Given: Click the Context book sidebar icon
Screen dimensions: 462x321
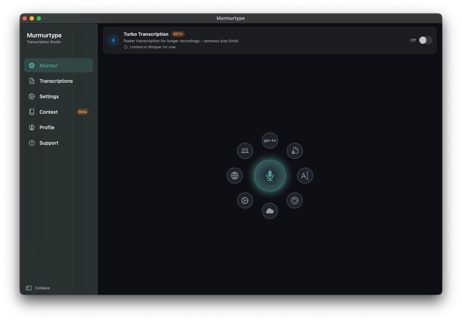Looking at the screenshot, I should pyautogui.click(x=32, y=112).
